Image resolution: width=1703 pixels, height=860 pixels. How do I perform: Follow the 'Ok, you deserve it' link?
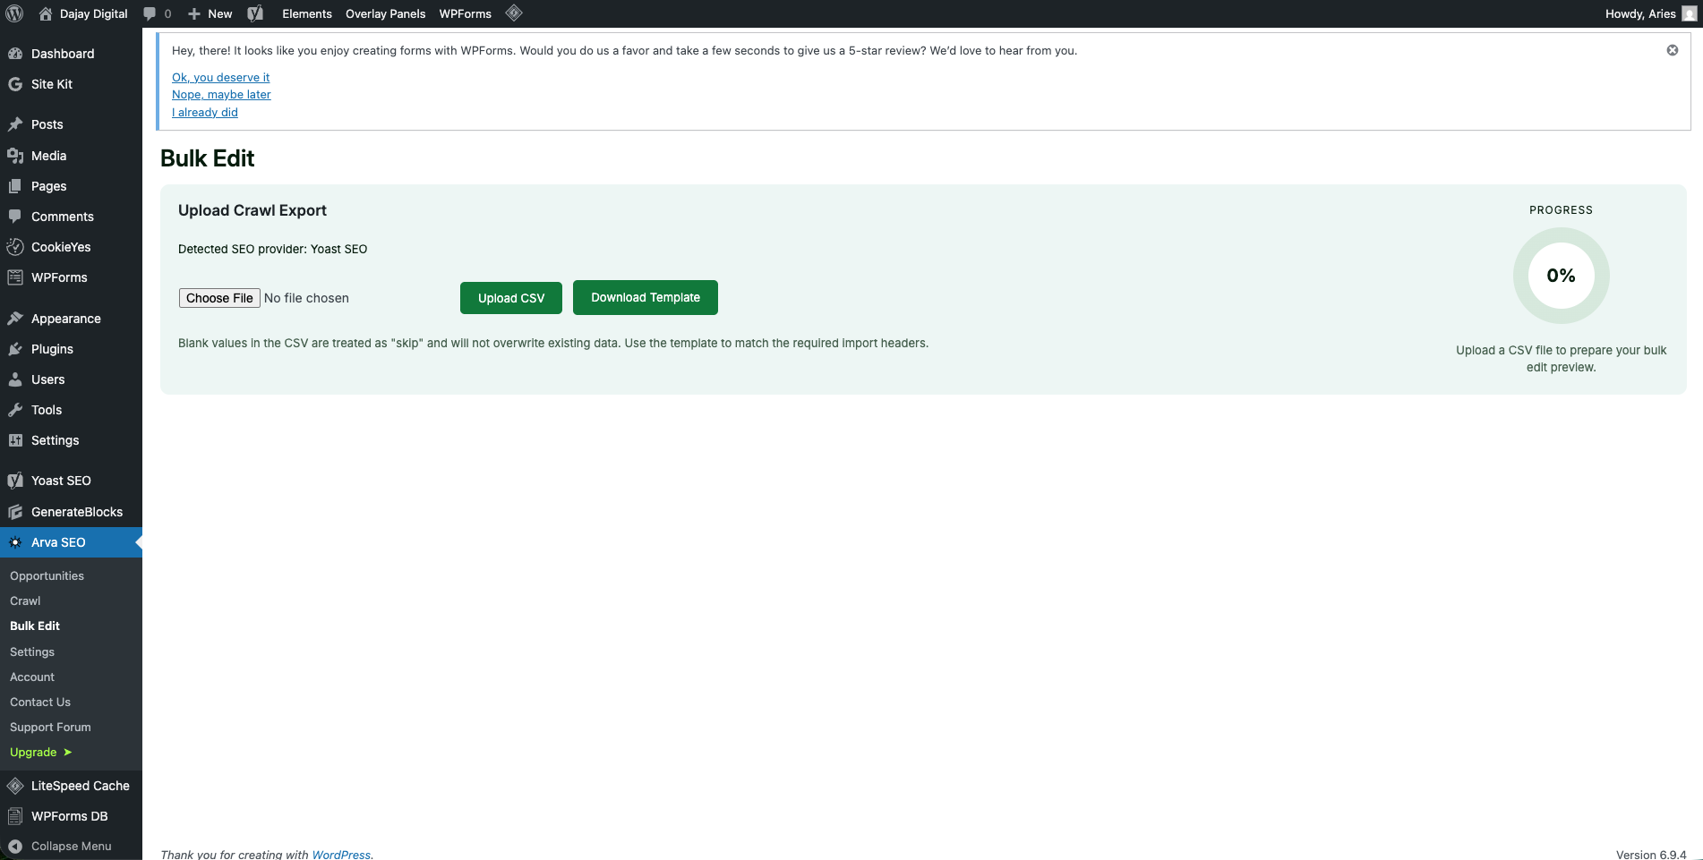point(220,77)
